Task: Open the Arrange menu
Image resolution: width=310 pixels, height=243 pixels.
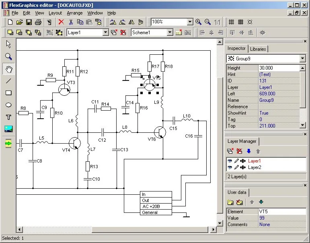Action: click(75, 13)
